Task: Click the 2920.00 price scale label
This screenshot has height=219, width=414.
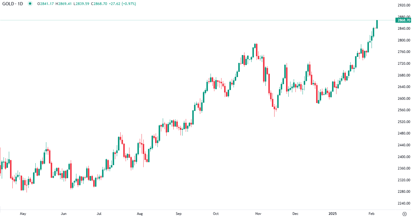Action: 404,5
